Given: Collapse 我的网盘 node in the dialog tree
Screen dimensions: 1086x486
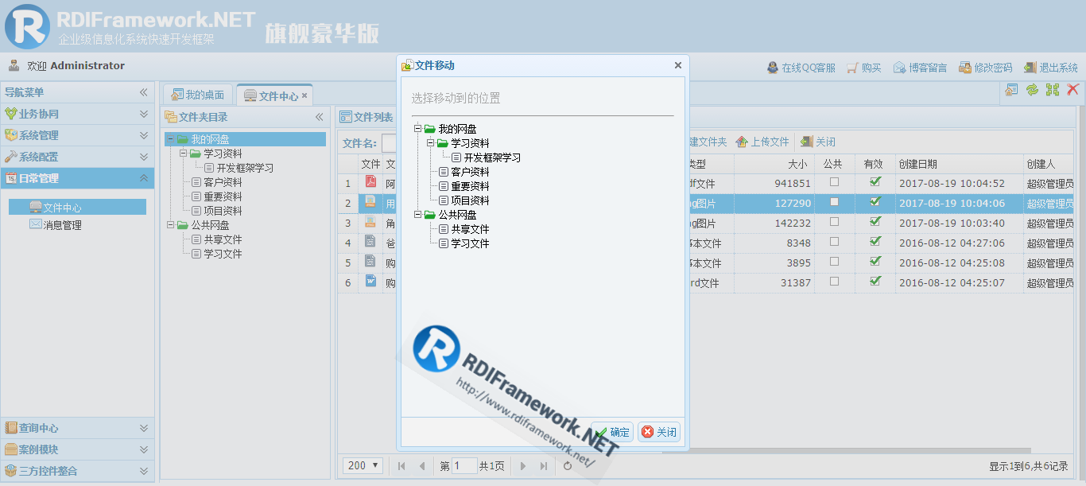Looking at the screenshot, I should point(417,129).
